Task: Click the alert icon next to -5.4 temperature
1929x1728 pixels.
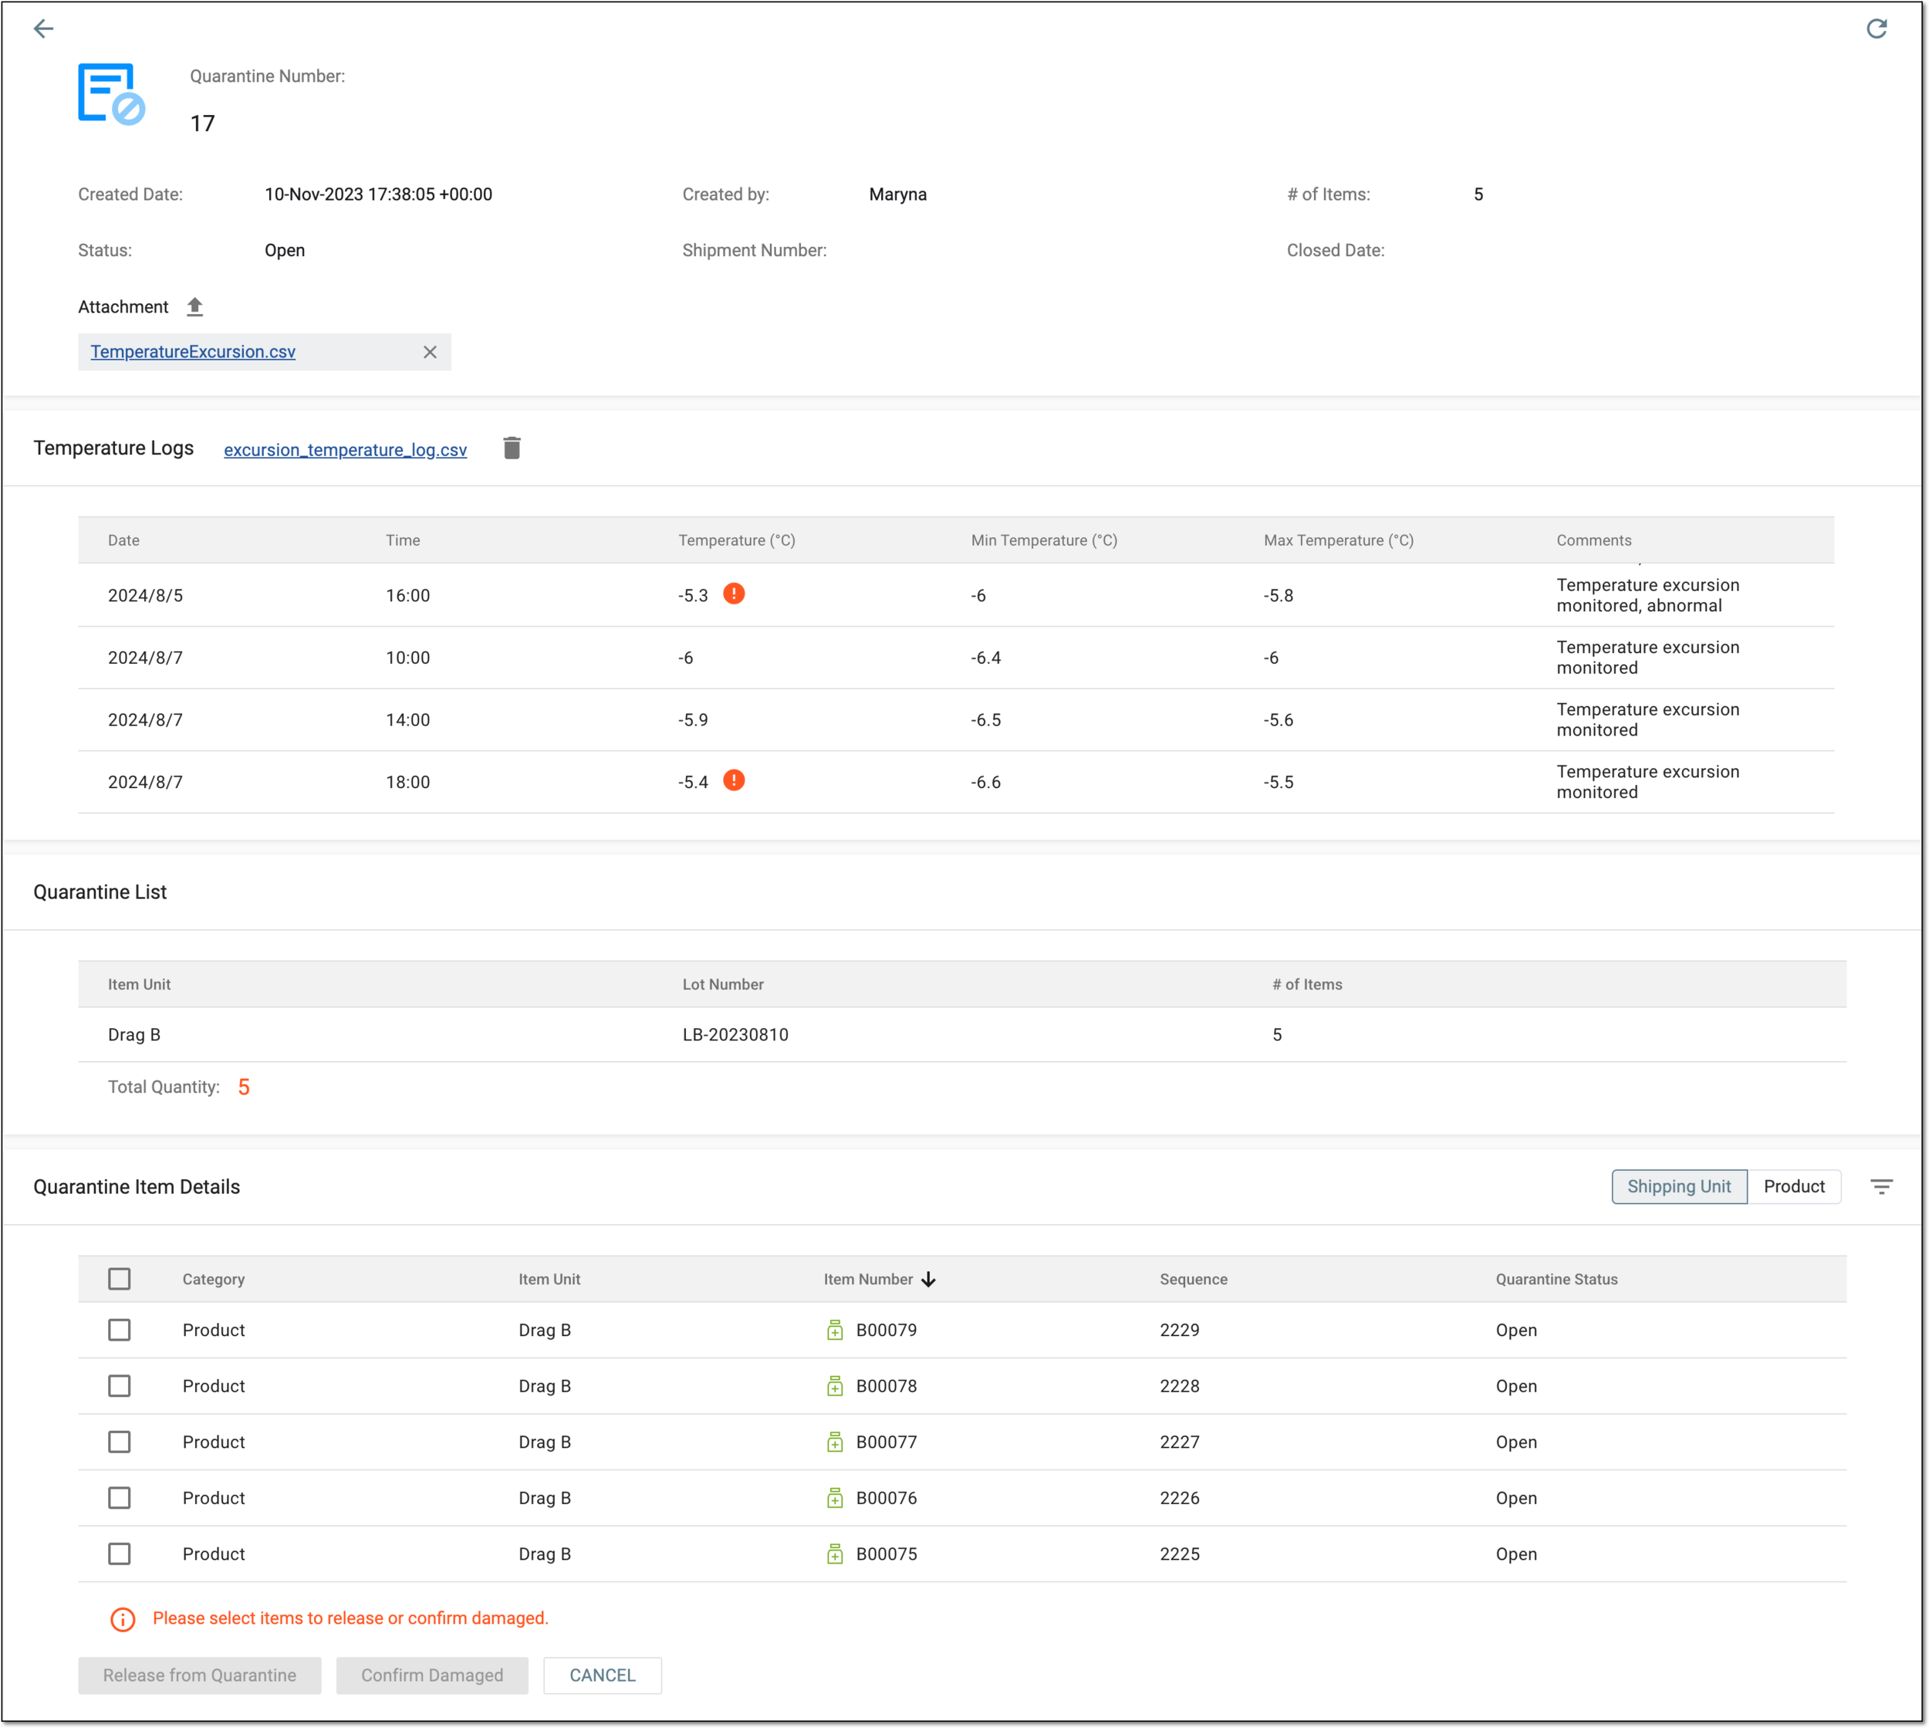Action: click(734, 780)
